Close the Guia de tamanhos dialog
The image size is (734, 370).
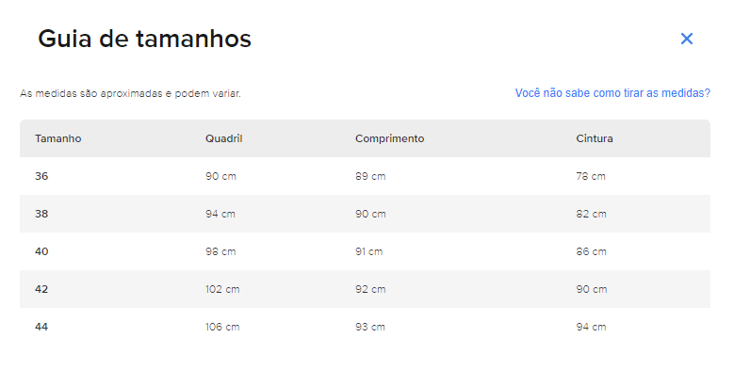(686, 39)
